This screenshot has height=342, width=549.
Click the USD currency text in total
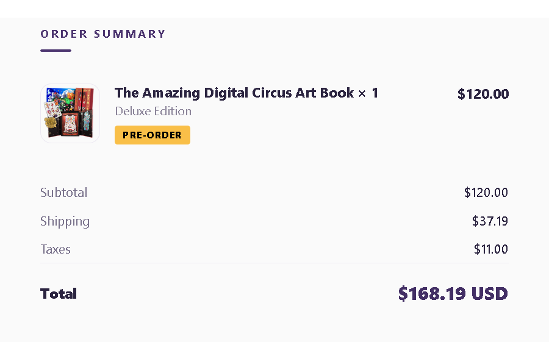point(489,293)
